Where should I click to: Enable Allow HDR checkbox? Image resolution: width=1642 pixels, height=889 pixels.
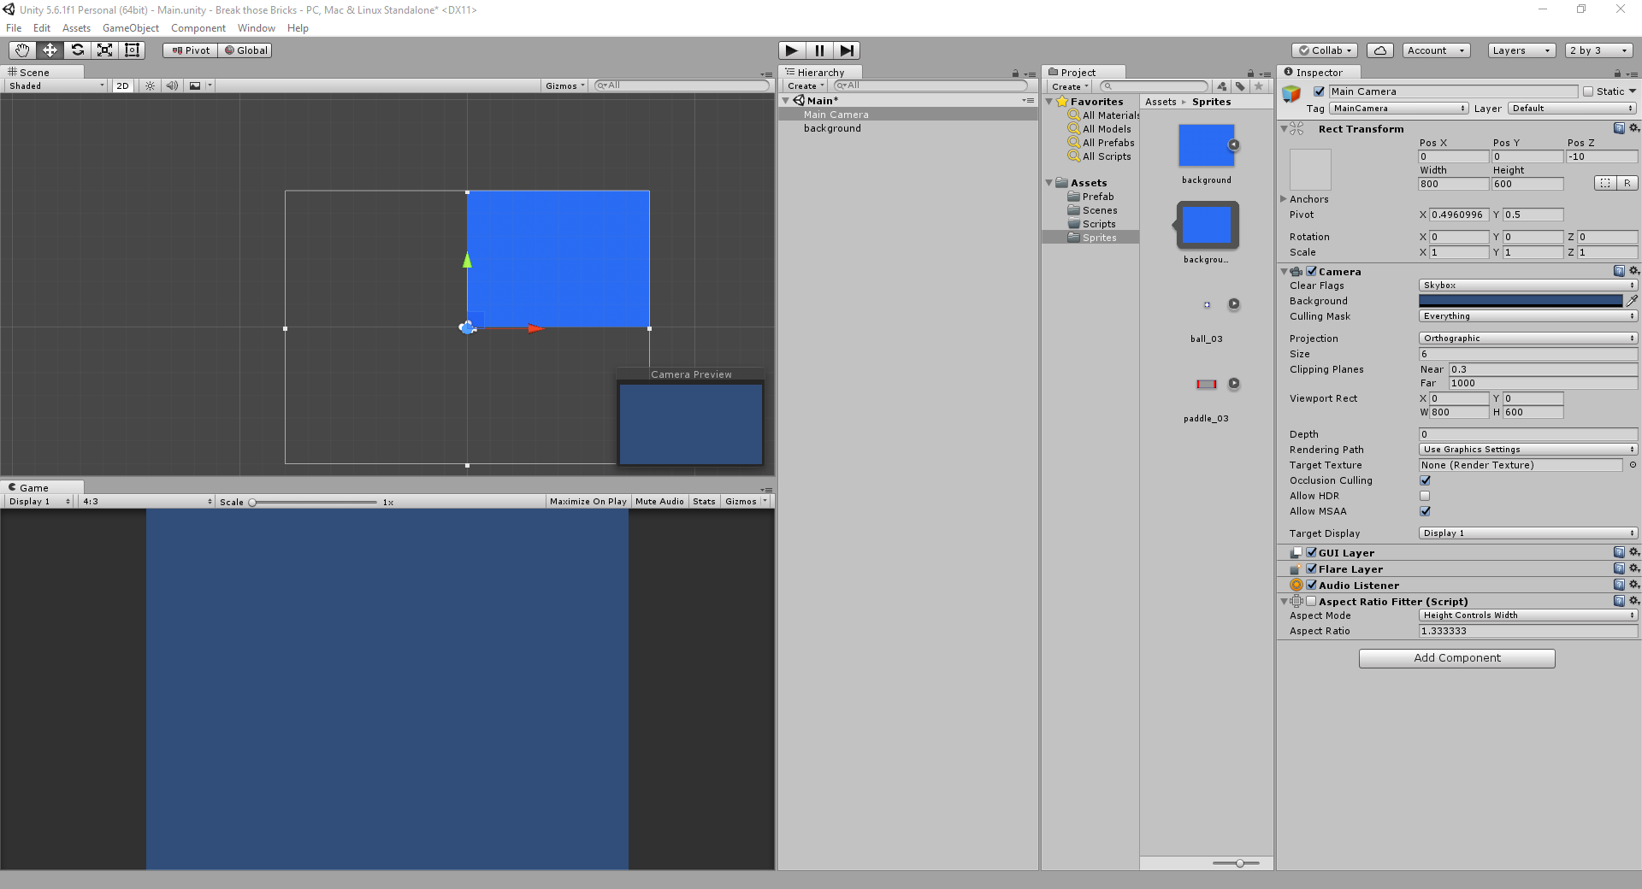[x=1425, y=496]
